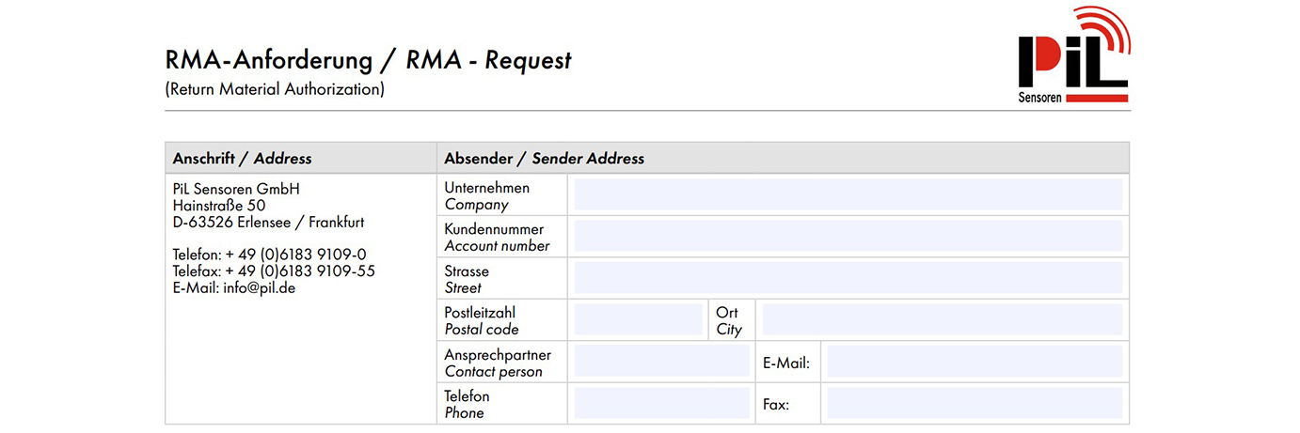Focus the Kundennummer / Account number field
Viewport: 1300px width, 433px height.
pos(848,237)
